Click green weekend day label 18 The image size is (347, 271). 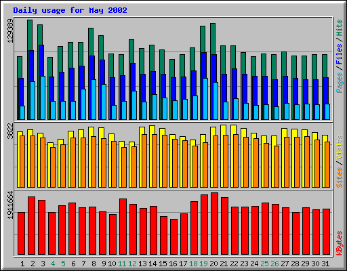pyautogui.click(x=193, y=264)
